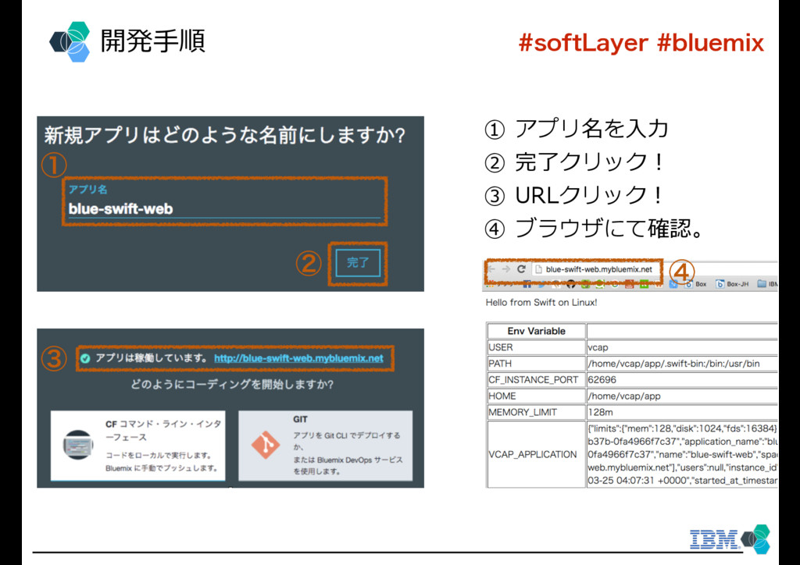Click the CF_INSTANCE_PORT row label
Image resolution: width=800 pixels, height=565 pixels.
pyautogui.click(x=533, y=380)
